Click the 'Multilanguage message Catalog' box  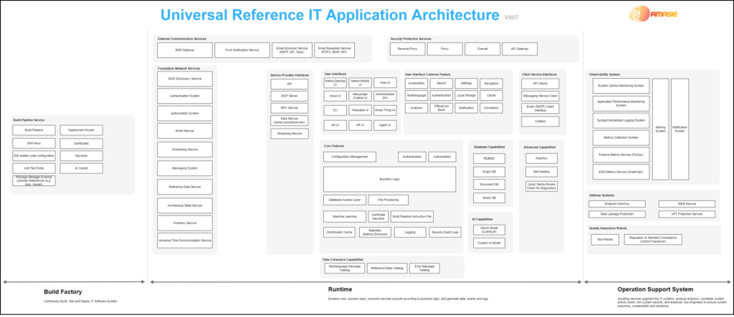[x=344, y=268]
